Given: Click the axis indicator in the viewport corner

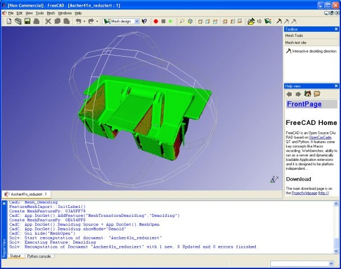Looking at the screenshot, I should tap(274, 179).
